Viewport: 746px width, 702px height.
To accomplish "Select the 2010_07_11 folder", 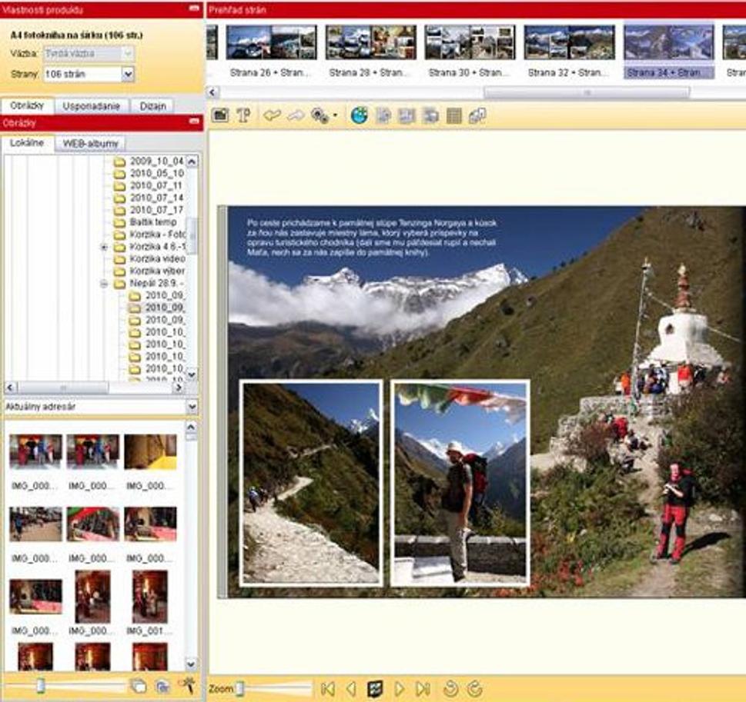I will coord(149,186).
